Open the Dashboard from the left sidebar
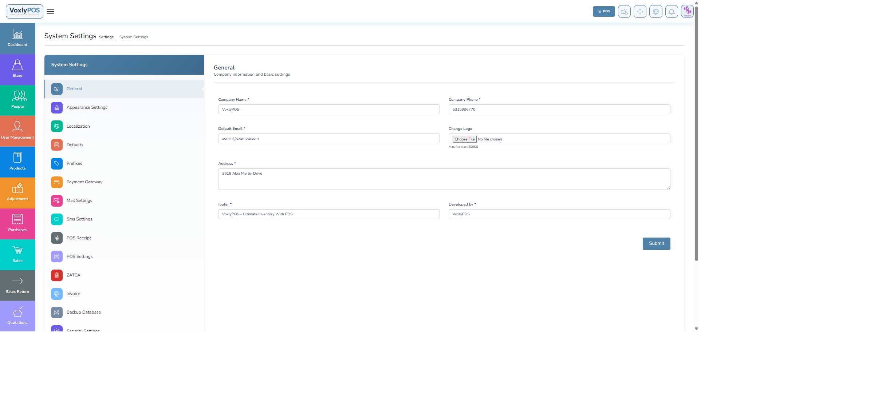The image size is (874, 414). coord(17,38)
